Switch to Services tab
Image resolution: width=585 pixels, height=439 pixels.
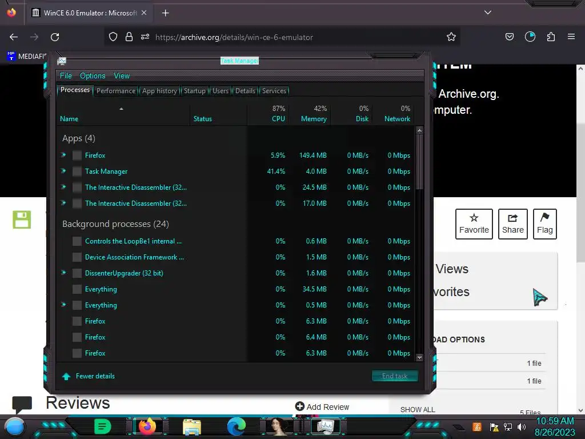[x=274, y=91]
